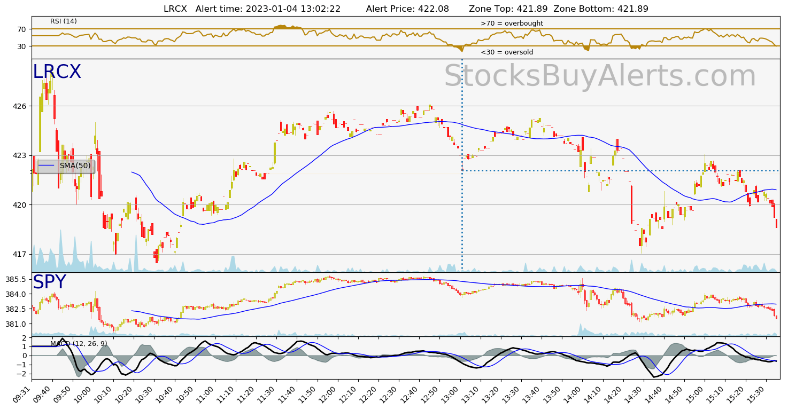
Task: Click the 384.0 SPY axis label
Action: [16, 294]
